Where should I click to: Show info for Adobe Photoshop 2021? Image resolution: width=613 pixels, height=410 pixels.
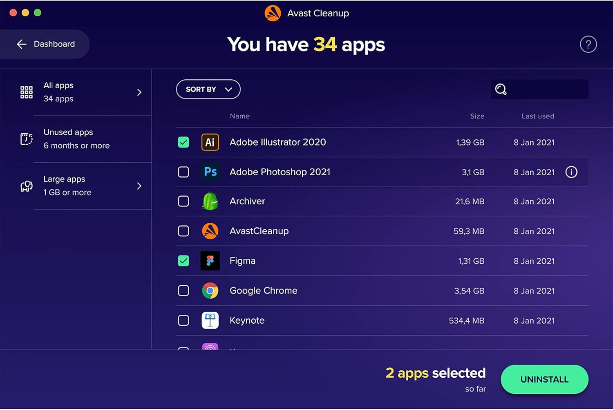pyautogui.click(x=571, y=172)
